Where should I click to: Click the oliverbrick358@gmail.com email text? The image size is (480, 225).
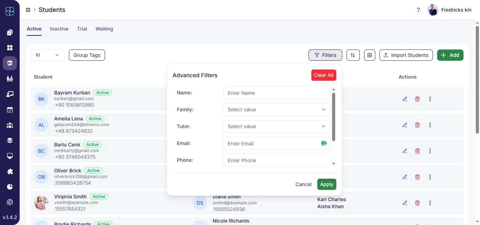click(81, 177)
